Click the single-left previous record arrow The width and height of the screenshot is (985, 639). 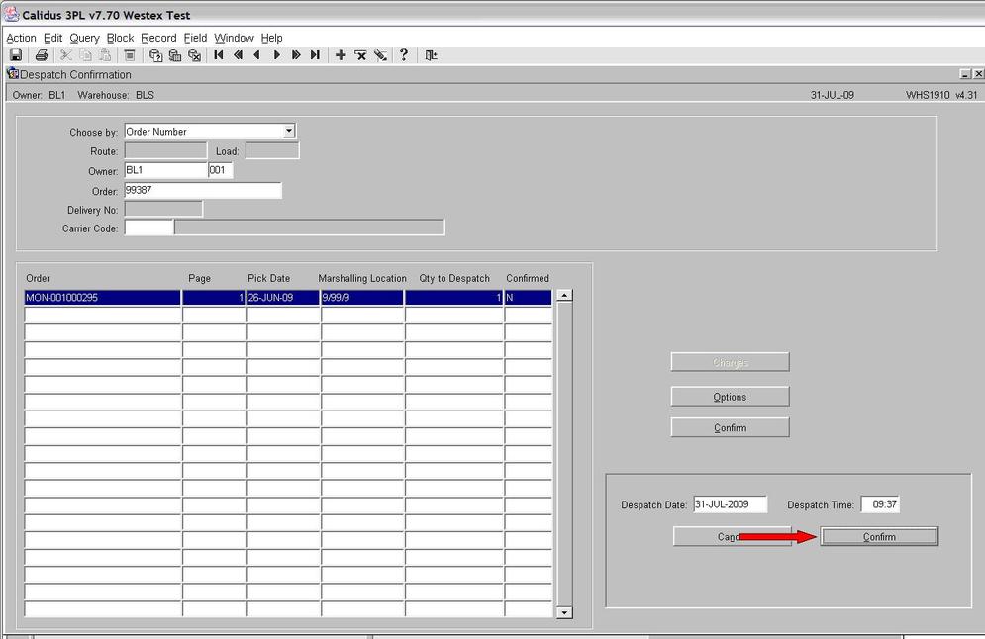pyautogui.click(x=257, y=55)
